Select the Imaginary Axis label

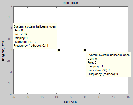tap(3, 51)
